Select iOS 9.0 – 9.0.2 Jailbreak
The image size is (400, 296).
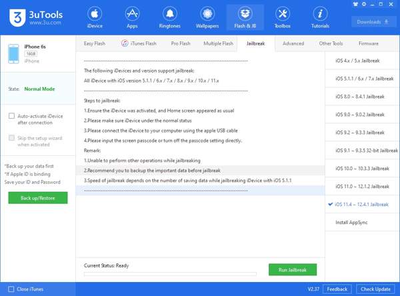362,115
